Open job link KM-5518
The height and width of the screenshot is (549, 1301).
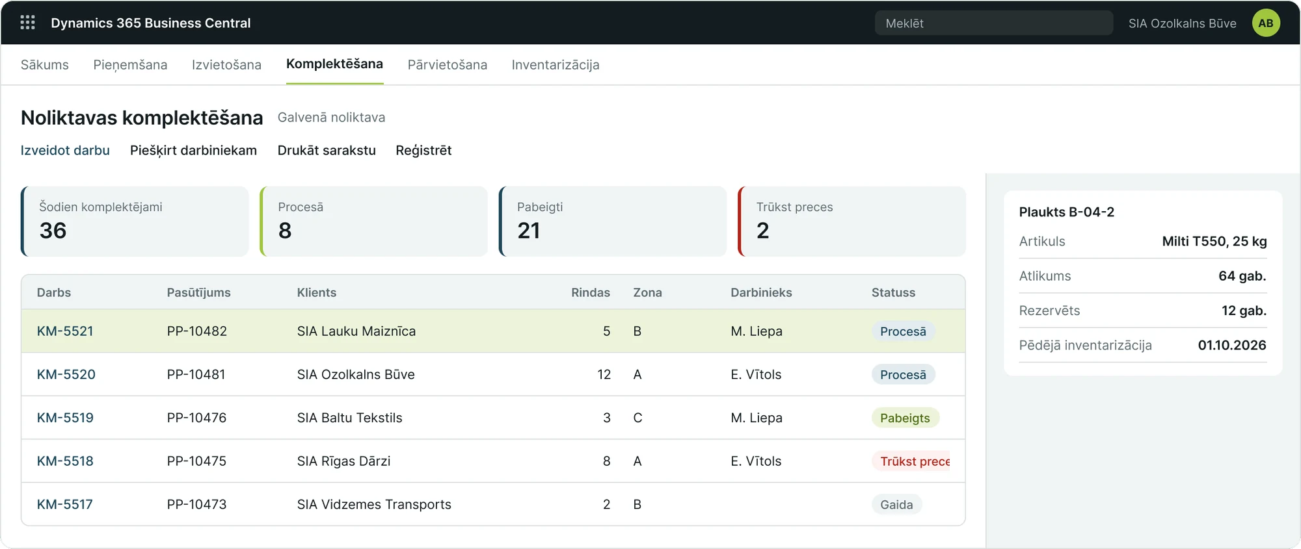point(65,461)
